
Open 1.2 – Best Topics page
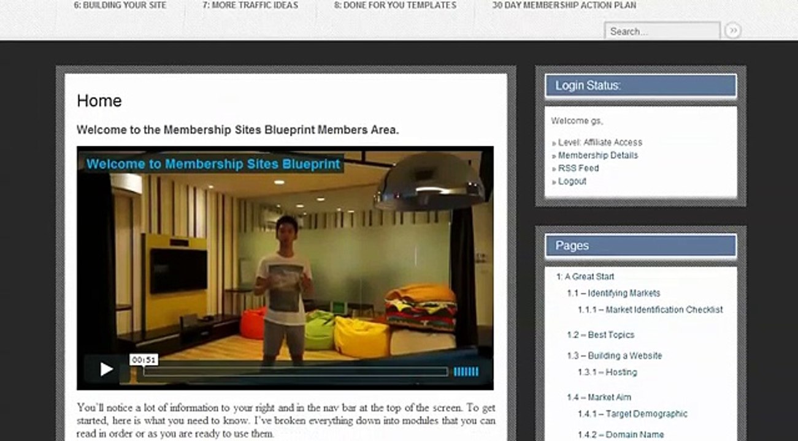[600, 335]
